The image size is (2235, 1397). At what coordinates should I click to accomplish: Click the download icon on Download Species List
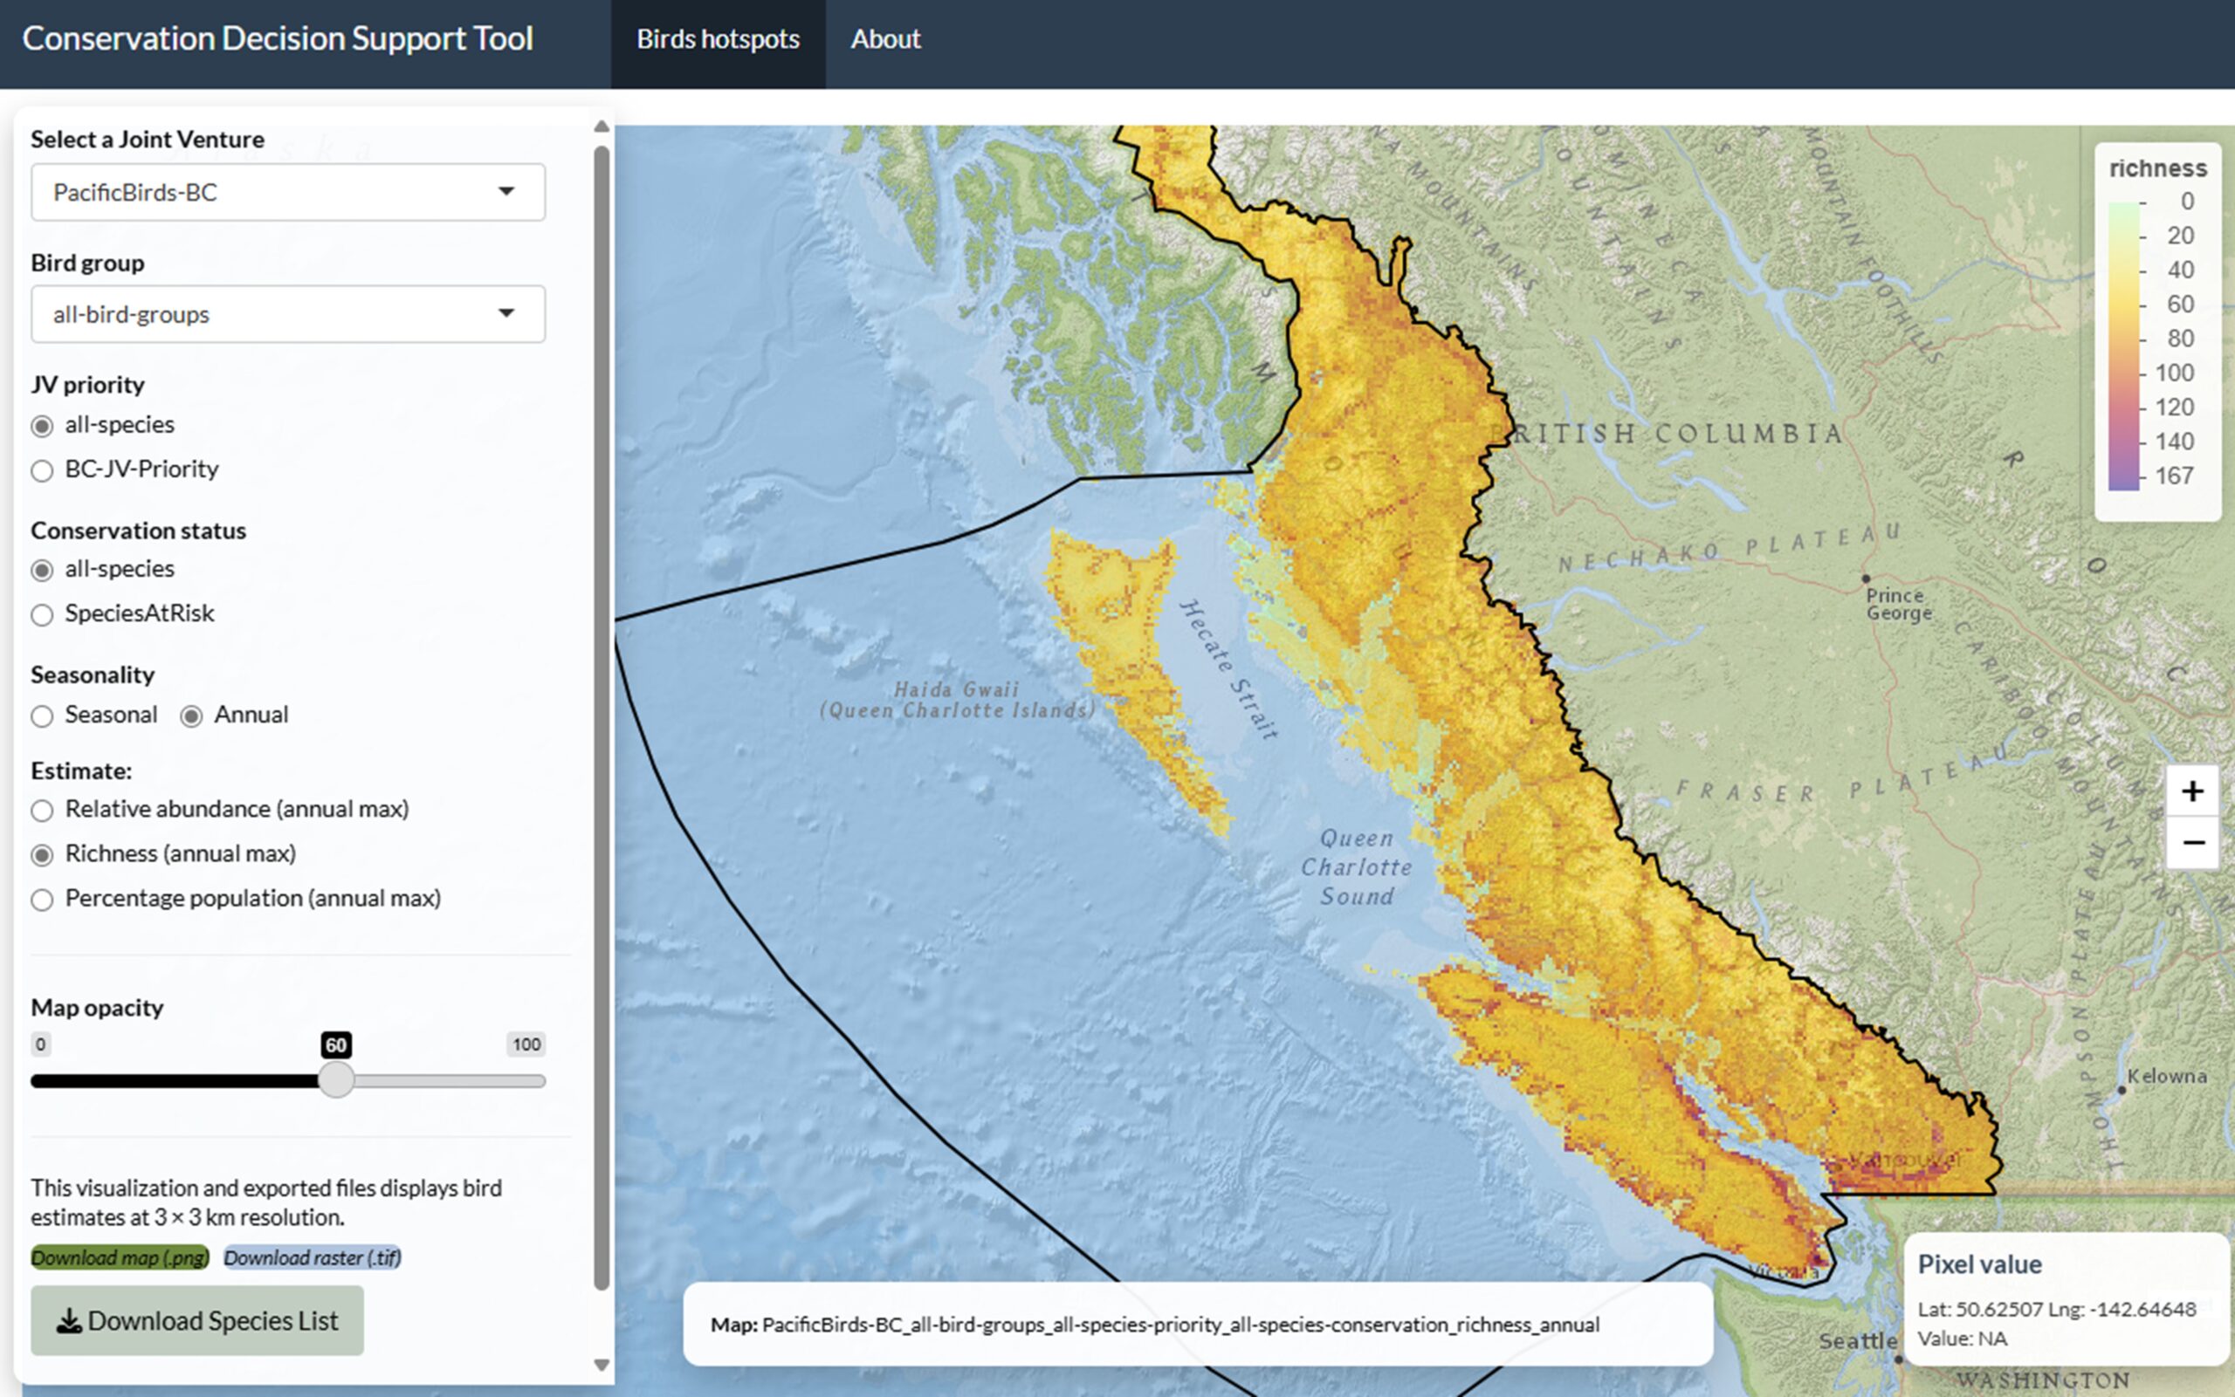(68, 1320)
